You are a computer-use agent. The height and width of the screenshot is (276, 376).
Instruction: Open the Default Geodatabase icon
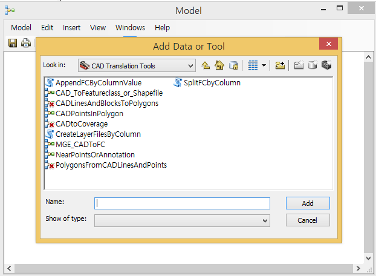(233, 65)
